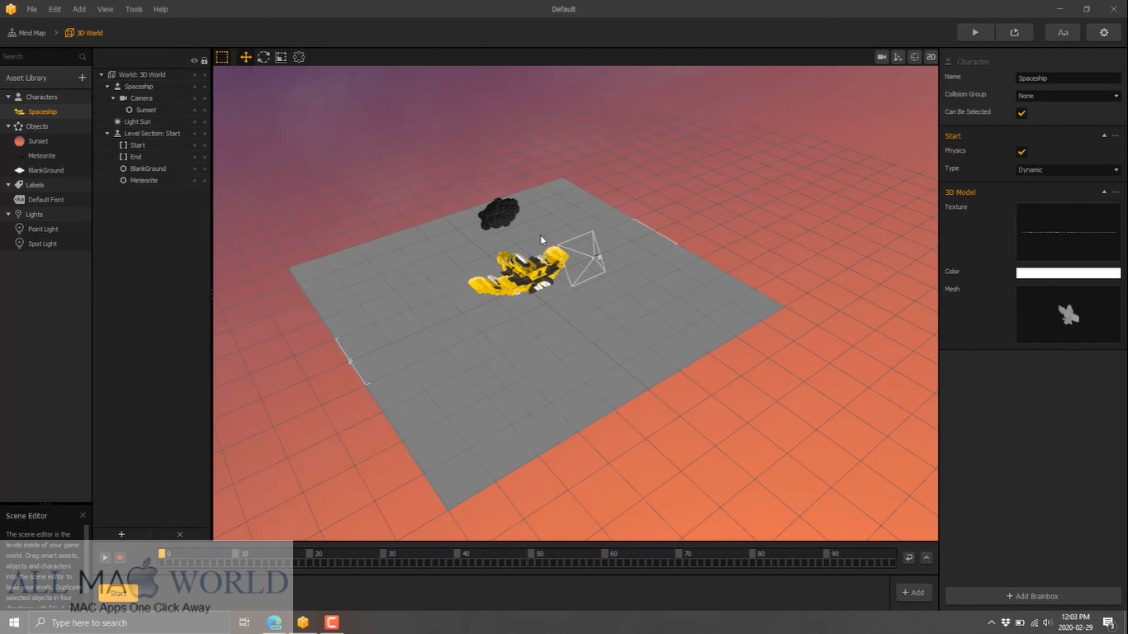Go to Mind Map breadcrumb

coord(26,33)
